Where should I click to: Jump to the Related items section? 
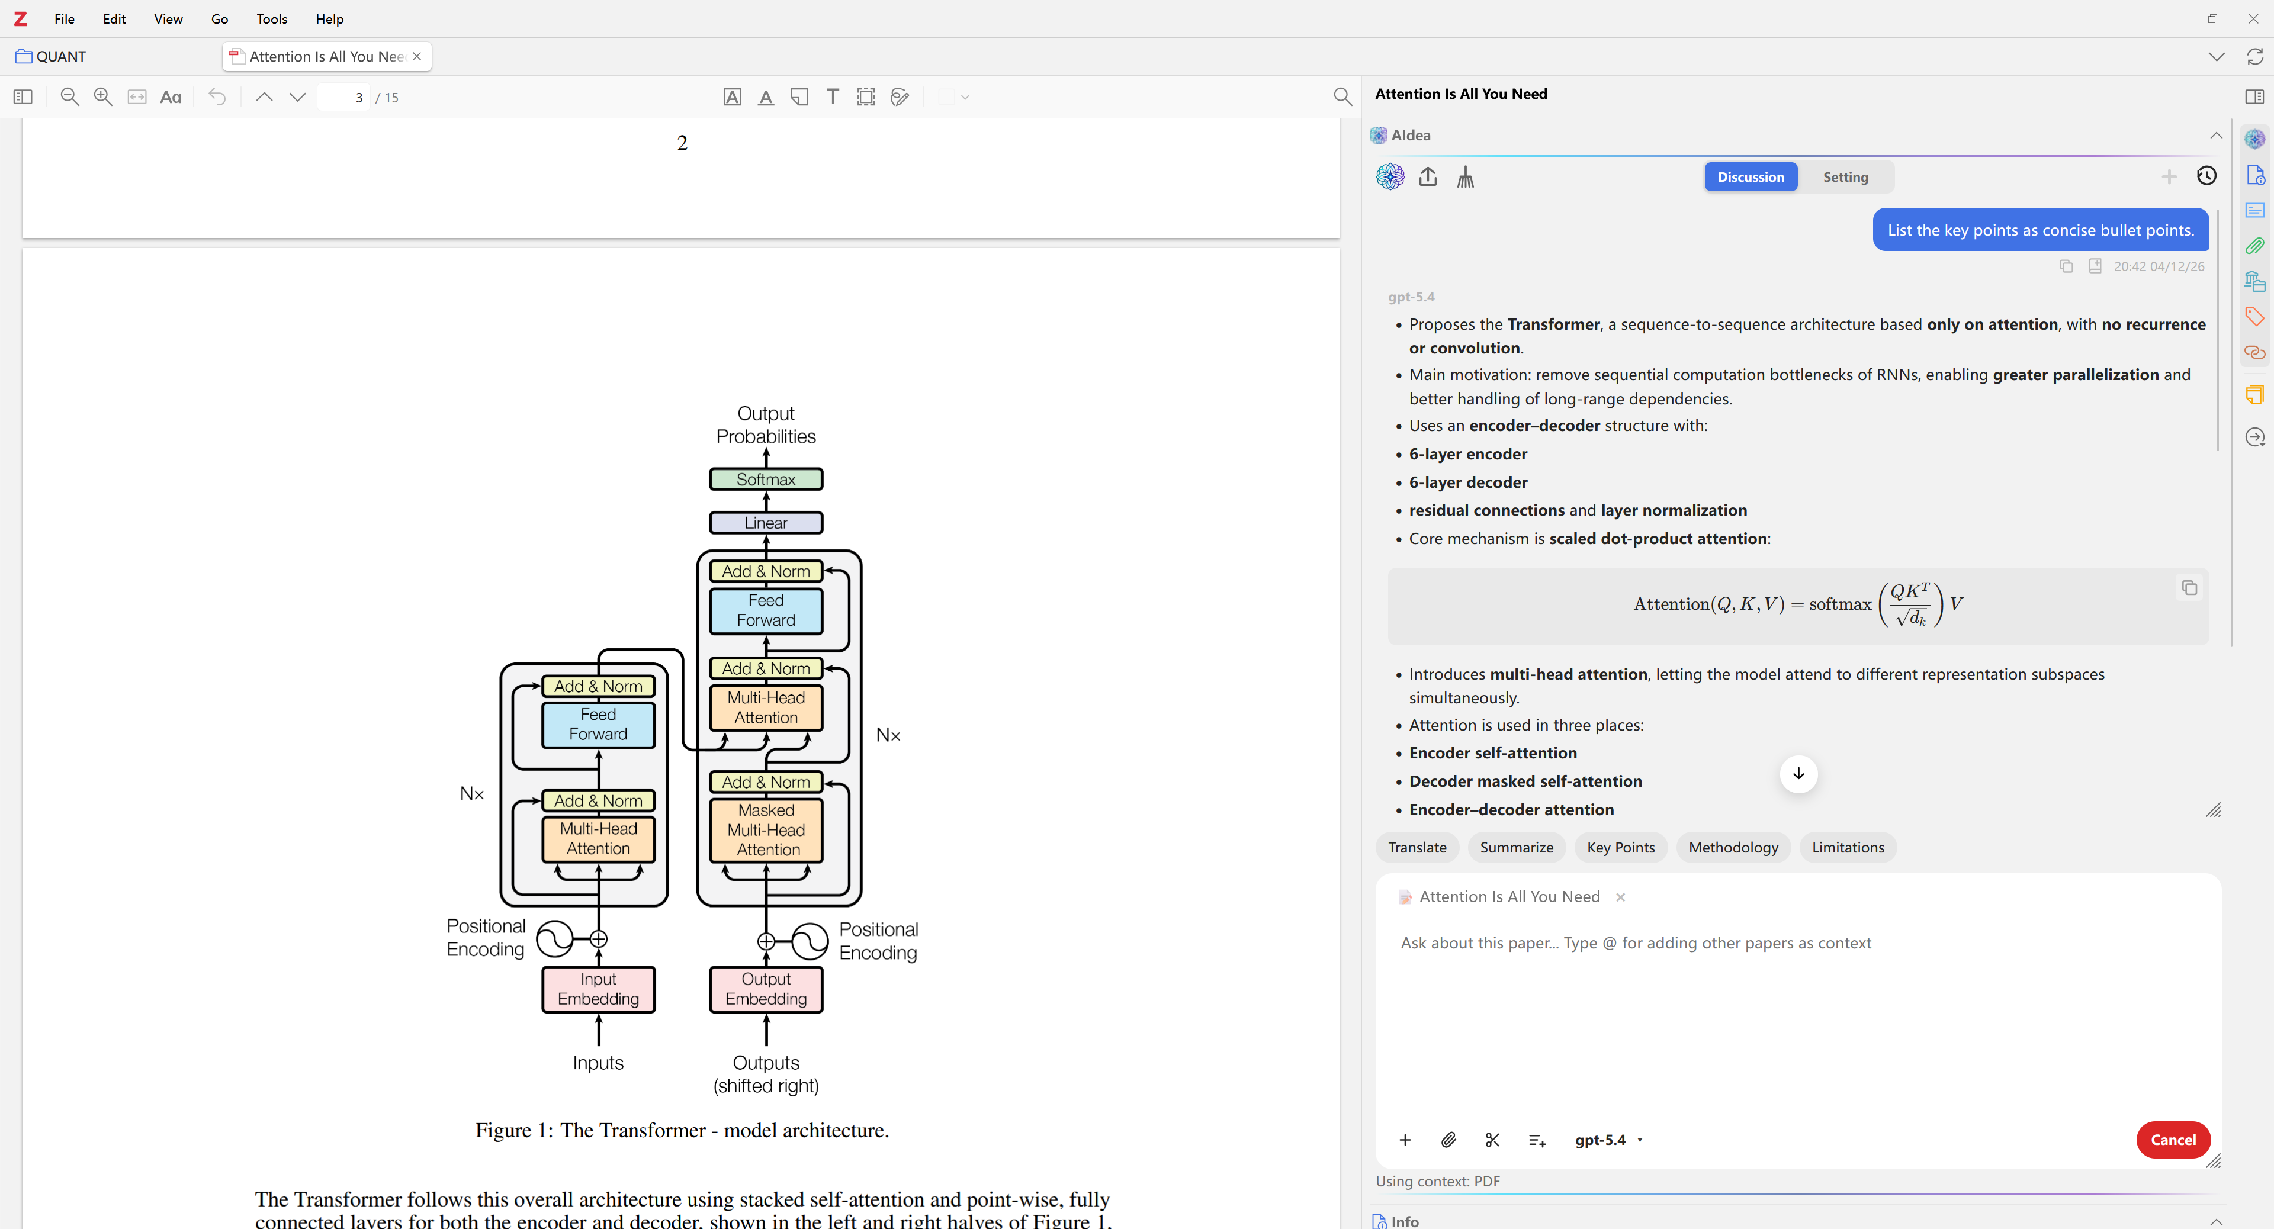2254,352
